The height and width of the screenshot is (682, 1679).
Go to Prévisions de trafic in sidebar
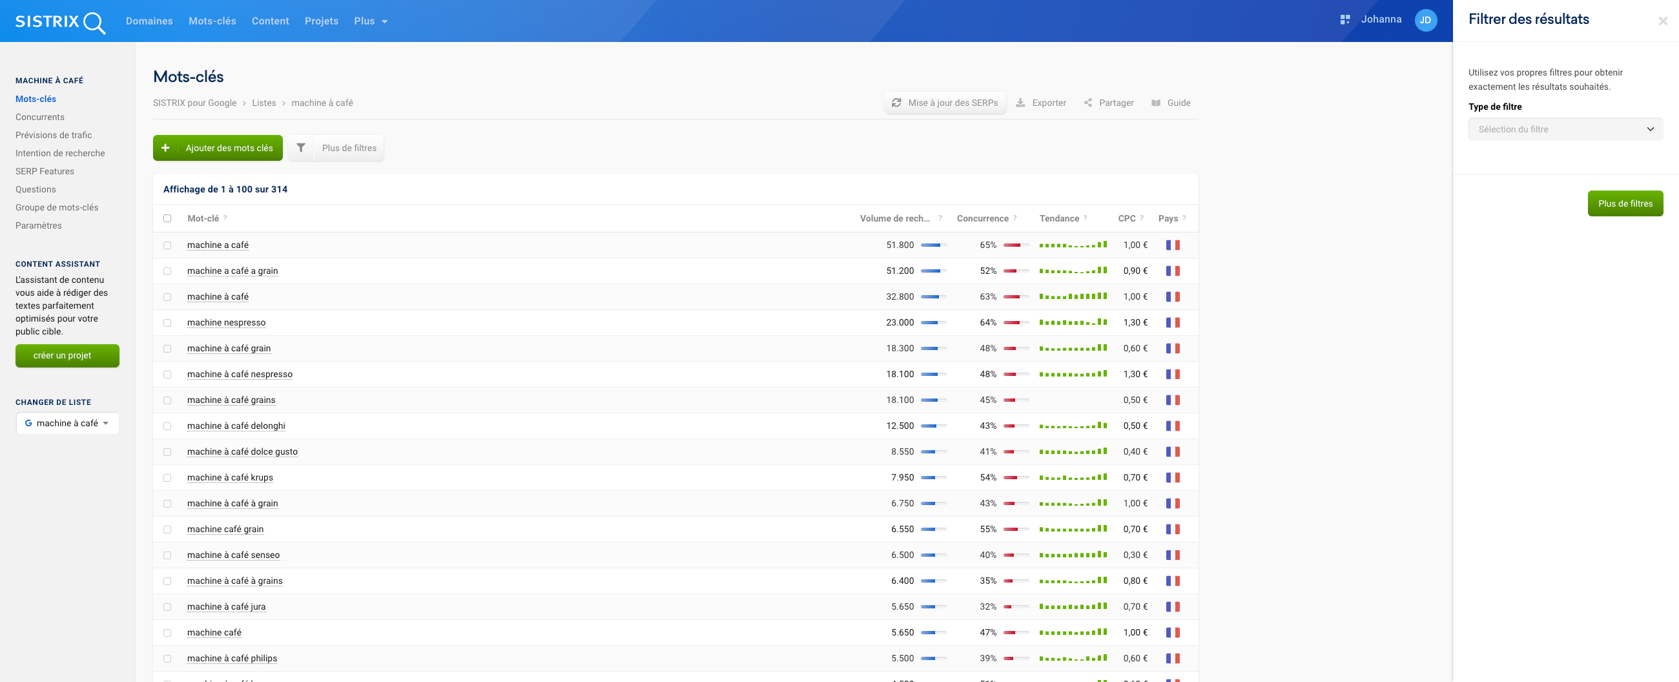tap(54, 135)
